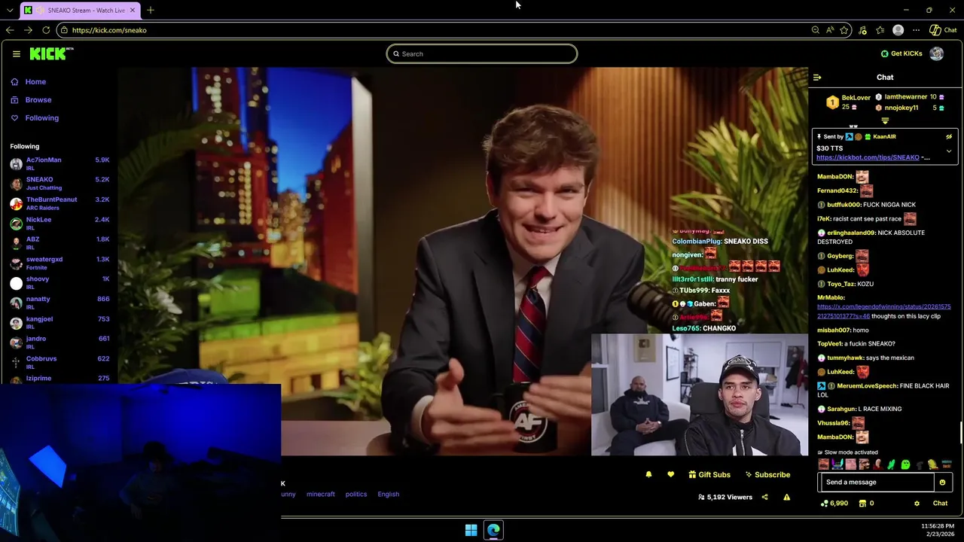Insert the first mustache-face quick emote
This screenshot has width=964, height=542.
point(823,464)
